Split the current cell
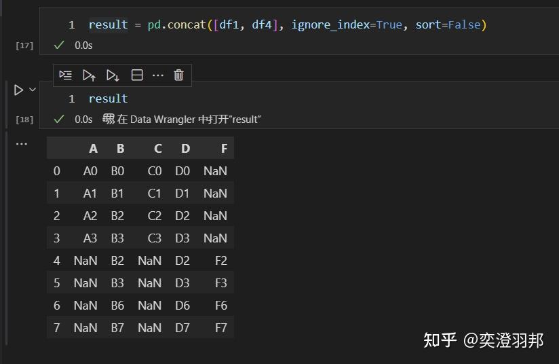 136,75
